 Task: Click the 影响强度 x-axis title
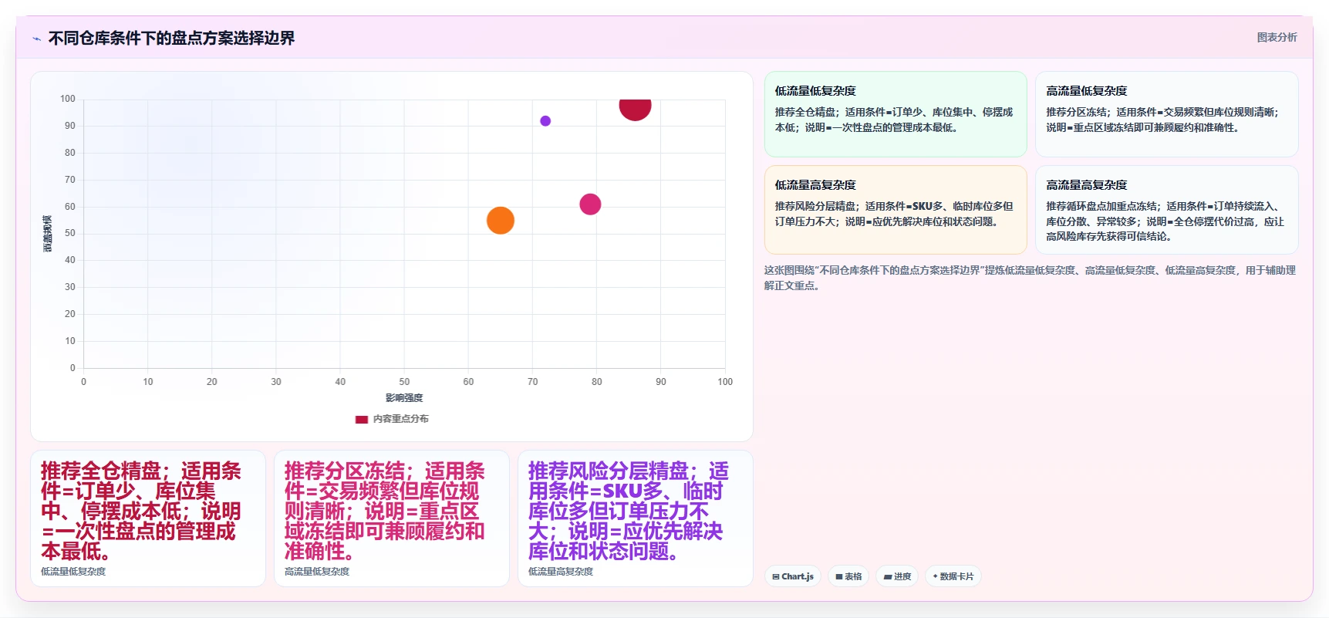click(404, 398)
